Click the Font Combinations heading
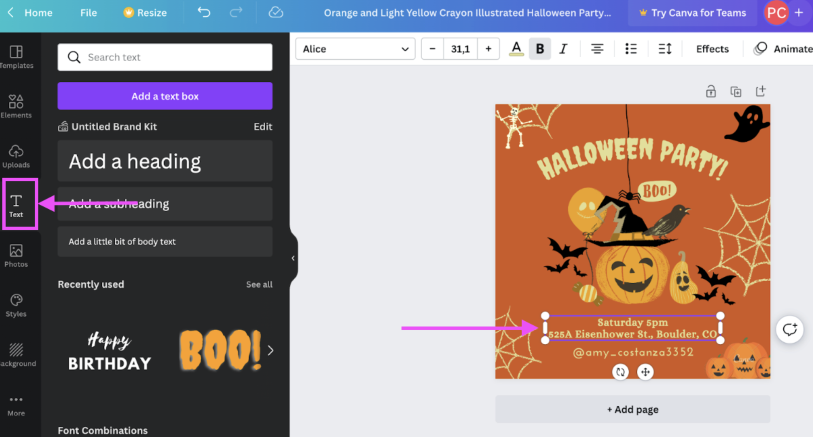Viewport: 813px width, 437px height. click(x=103, y=430)
